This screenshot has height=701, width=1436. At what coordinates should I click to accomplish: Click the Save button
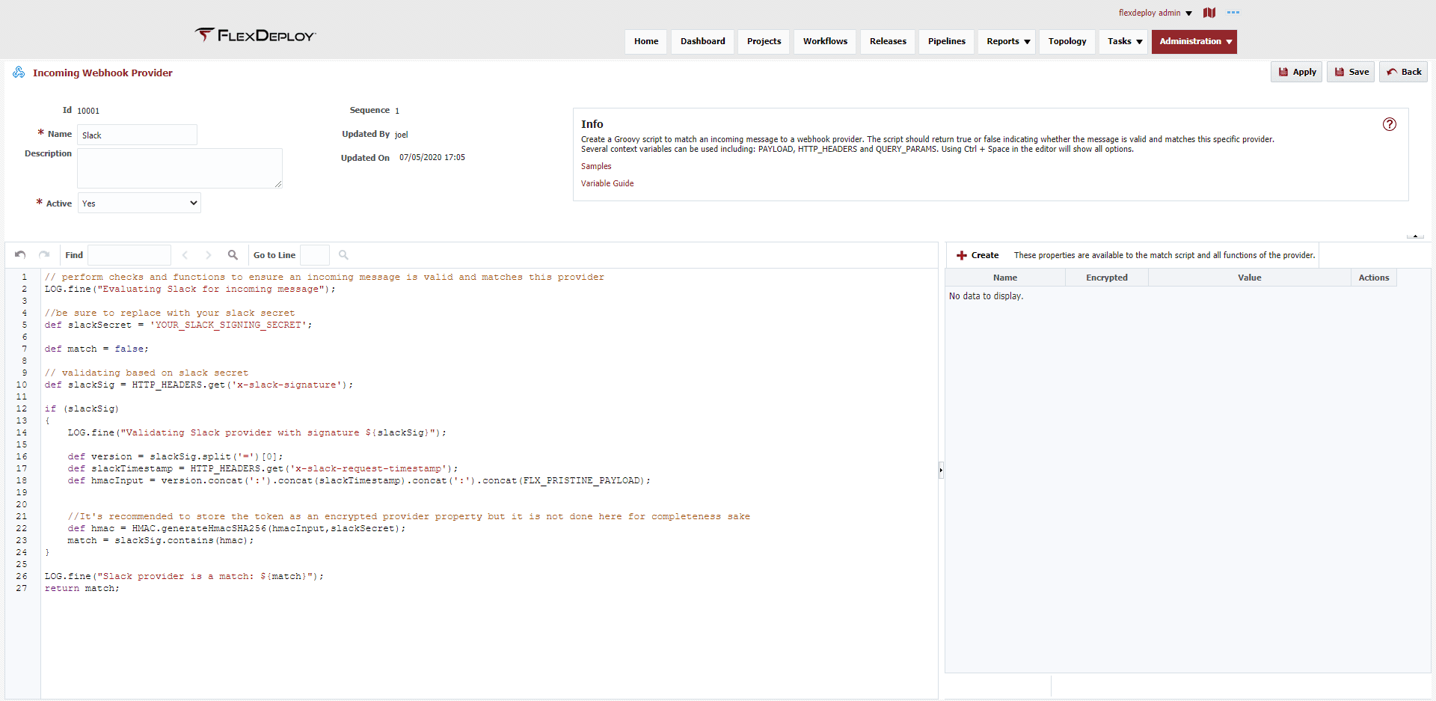[1351, 72]
